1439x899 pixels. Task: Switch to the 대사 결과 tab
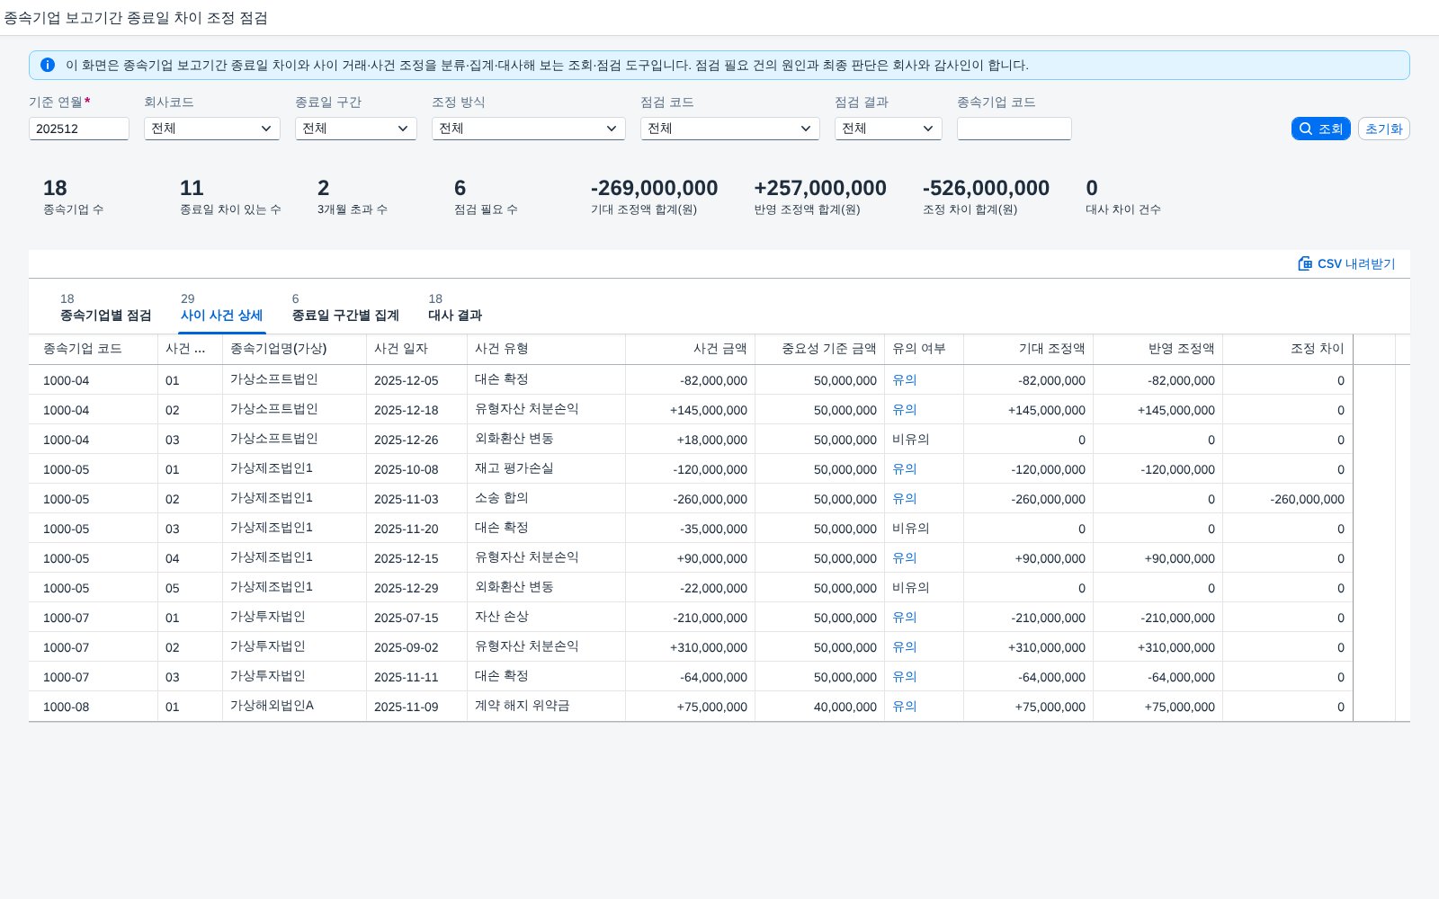(455, 307)
